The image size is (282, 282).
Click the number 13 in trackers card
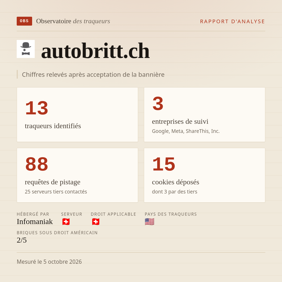click(x=37, y=108)
